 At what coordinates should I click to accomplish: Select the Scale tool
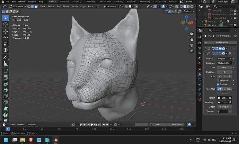(x=6, y=44)
